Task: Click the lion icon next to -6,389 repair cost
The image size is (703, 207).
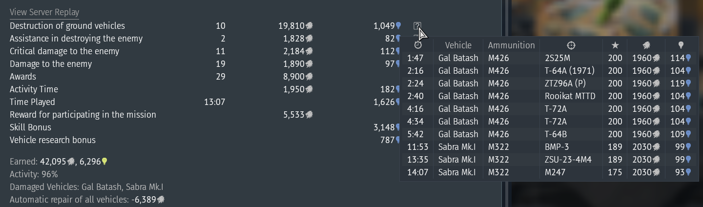Action: pyautogui.click(x=161, y=200)
